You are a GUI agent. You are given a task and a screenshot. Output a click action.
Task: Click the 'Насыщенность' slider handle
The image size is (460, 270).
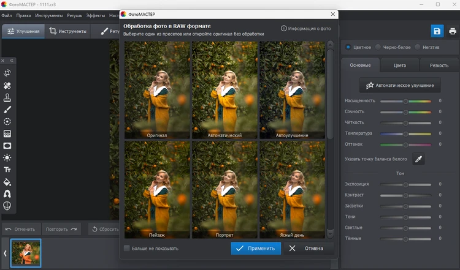[405, 101]
